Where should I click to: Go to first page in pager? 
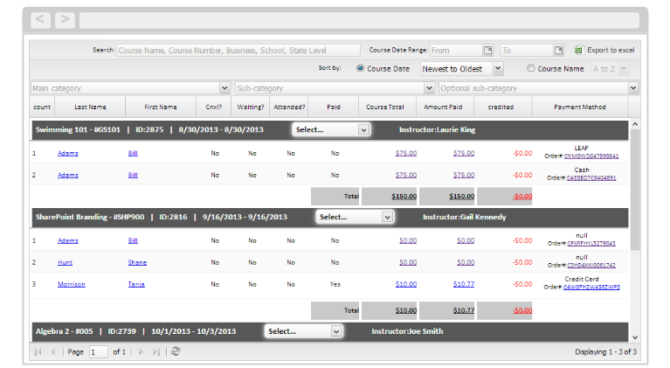pos(38,351)
